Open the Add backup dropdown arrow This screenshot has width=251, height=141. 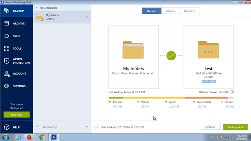[87, 127]
